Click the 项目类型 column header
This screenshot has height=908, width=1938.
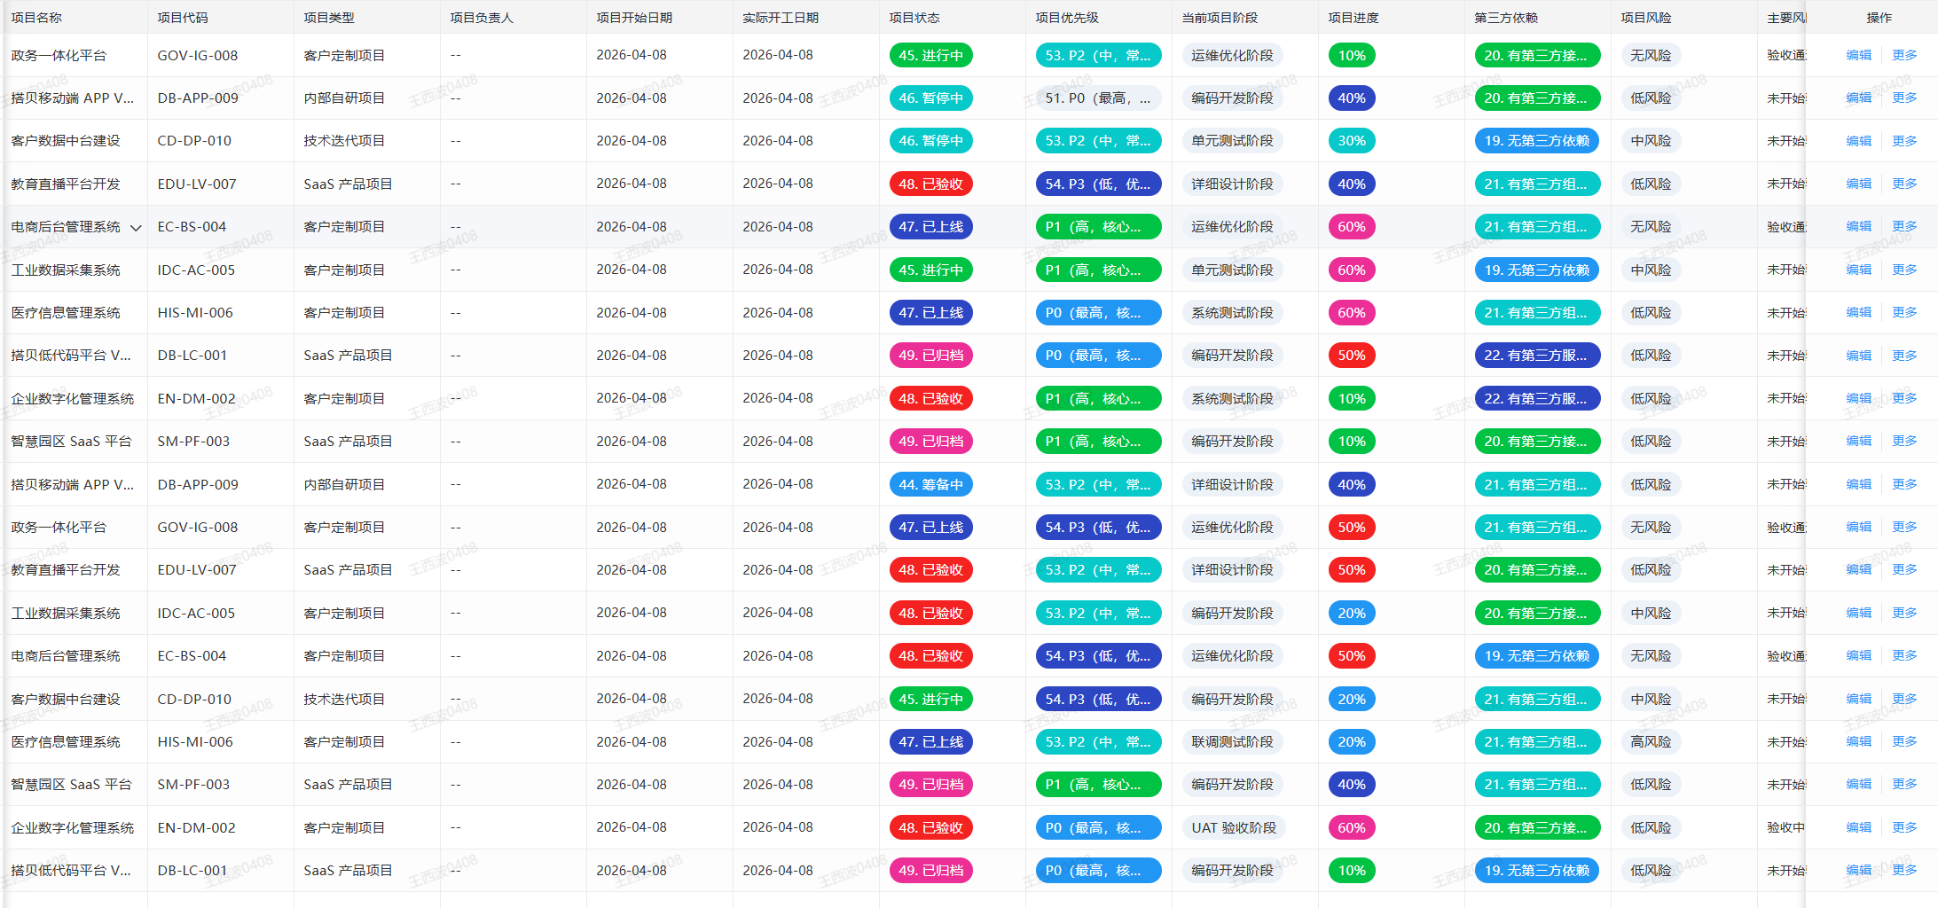pyautogui.click(x=329, y=18)
